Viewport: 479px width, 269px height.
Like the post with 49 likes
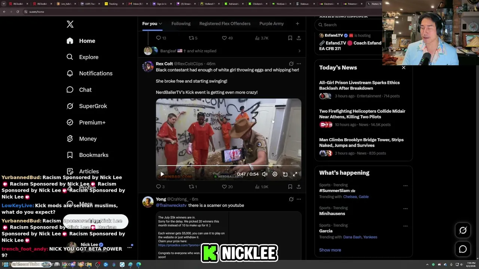click(x=227, y=38)
